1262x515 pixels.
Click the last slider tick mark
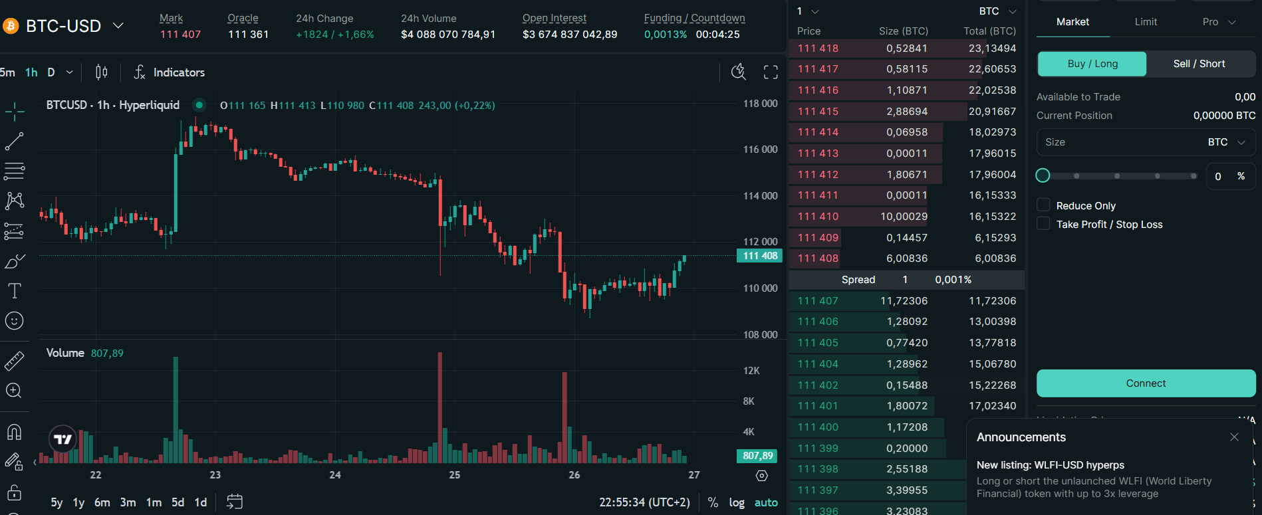coord(1194,176)
